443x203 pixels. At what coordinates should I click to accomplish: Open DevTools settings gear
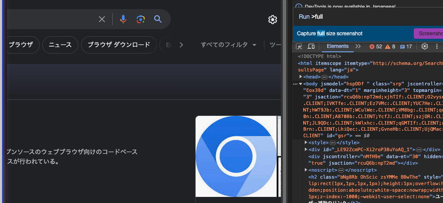[425, 46]
